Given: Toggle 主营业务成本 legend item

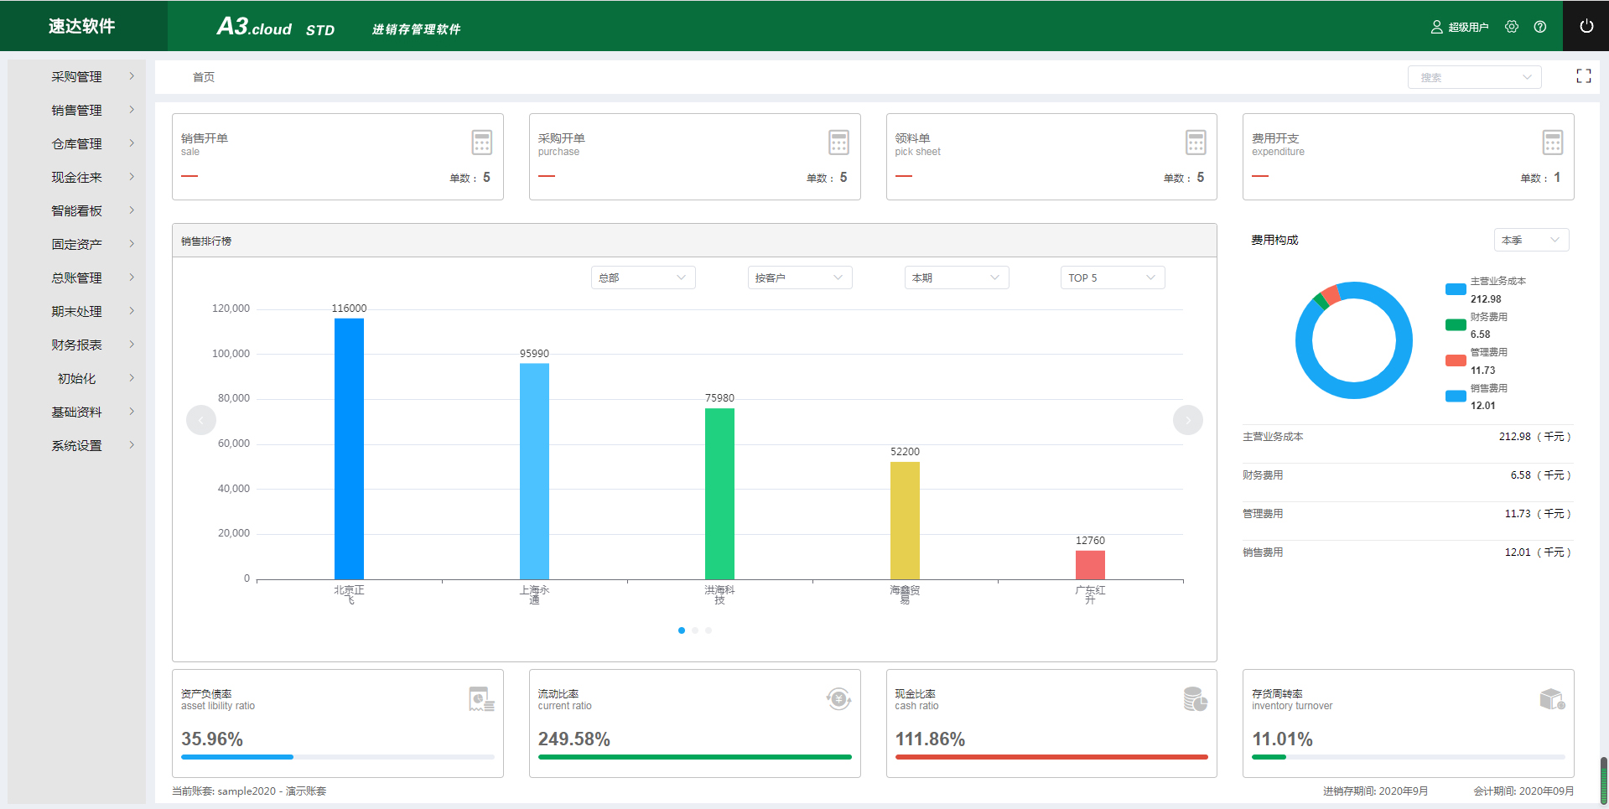Looking at the screenshot, I should (x=1456, y=289).
